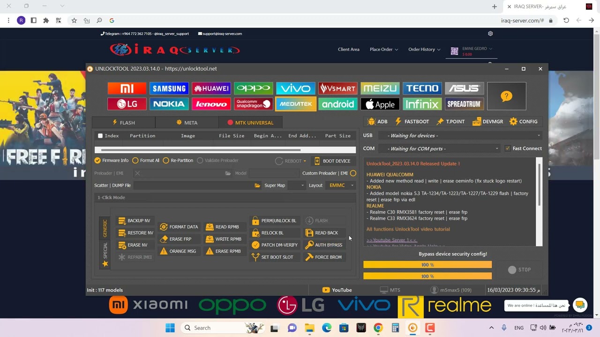Select the Meizu brand tile
The height and width of the screenshot is (337, 600).
click(380, 88)
